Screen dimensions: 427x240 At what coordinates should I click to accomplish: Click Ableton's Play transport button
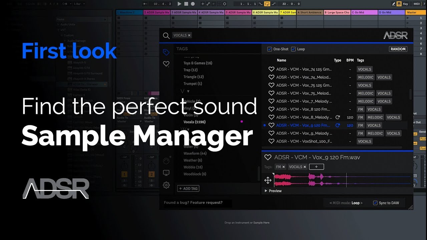179,4
